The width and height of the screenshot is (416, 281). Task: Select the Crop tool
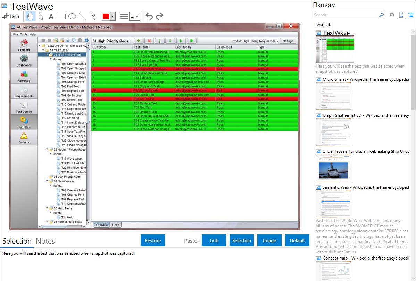coord(11,16)
